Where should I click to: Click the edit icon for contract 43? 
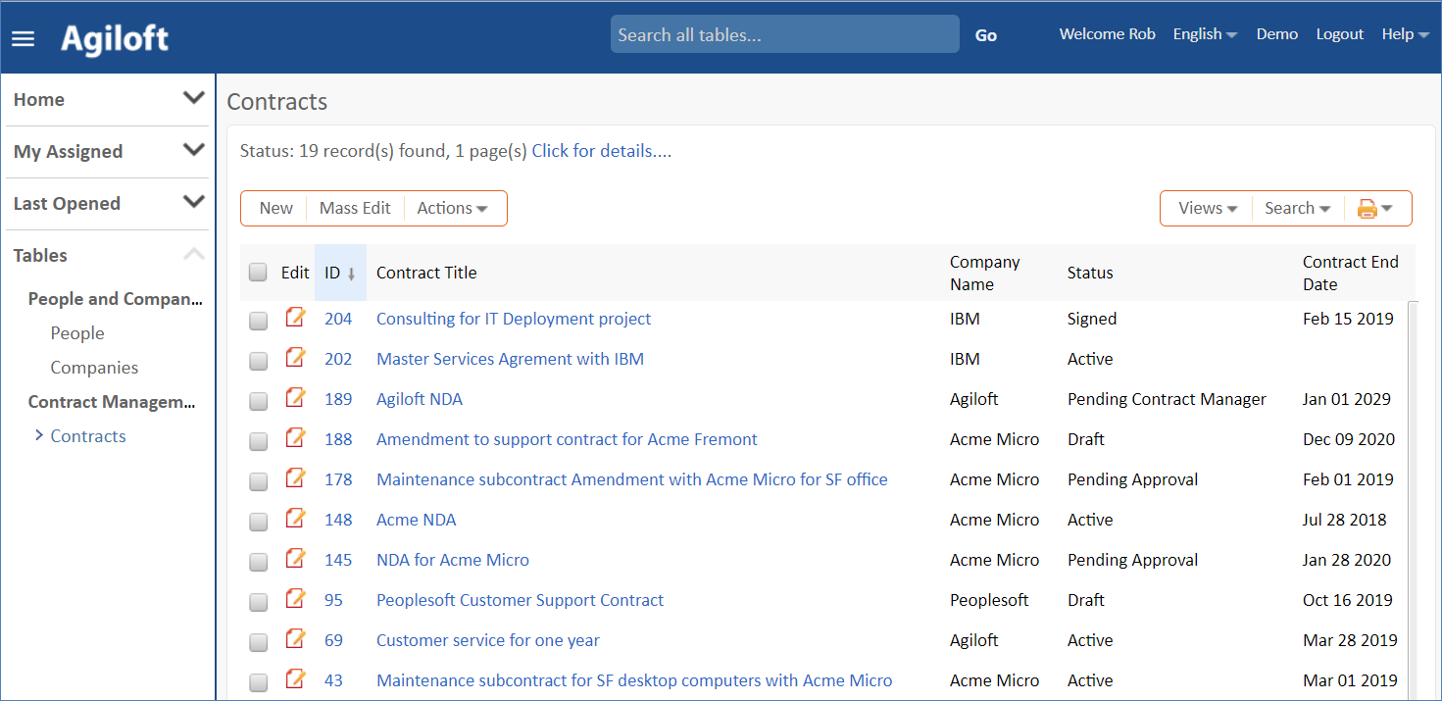pos(295,680)
